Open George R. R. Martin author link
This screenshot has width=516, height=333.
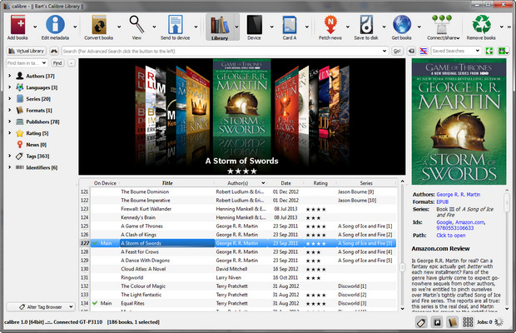pyautogui.click(x=458, y=195)
